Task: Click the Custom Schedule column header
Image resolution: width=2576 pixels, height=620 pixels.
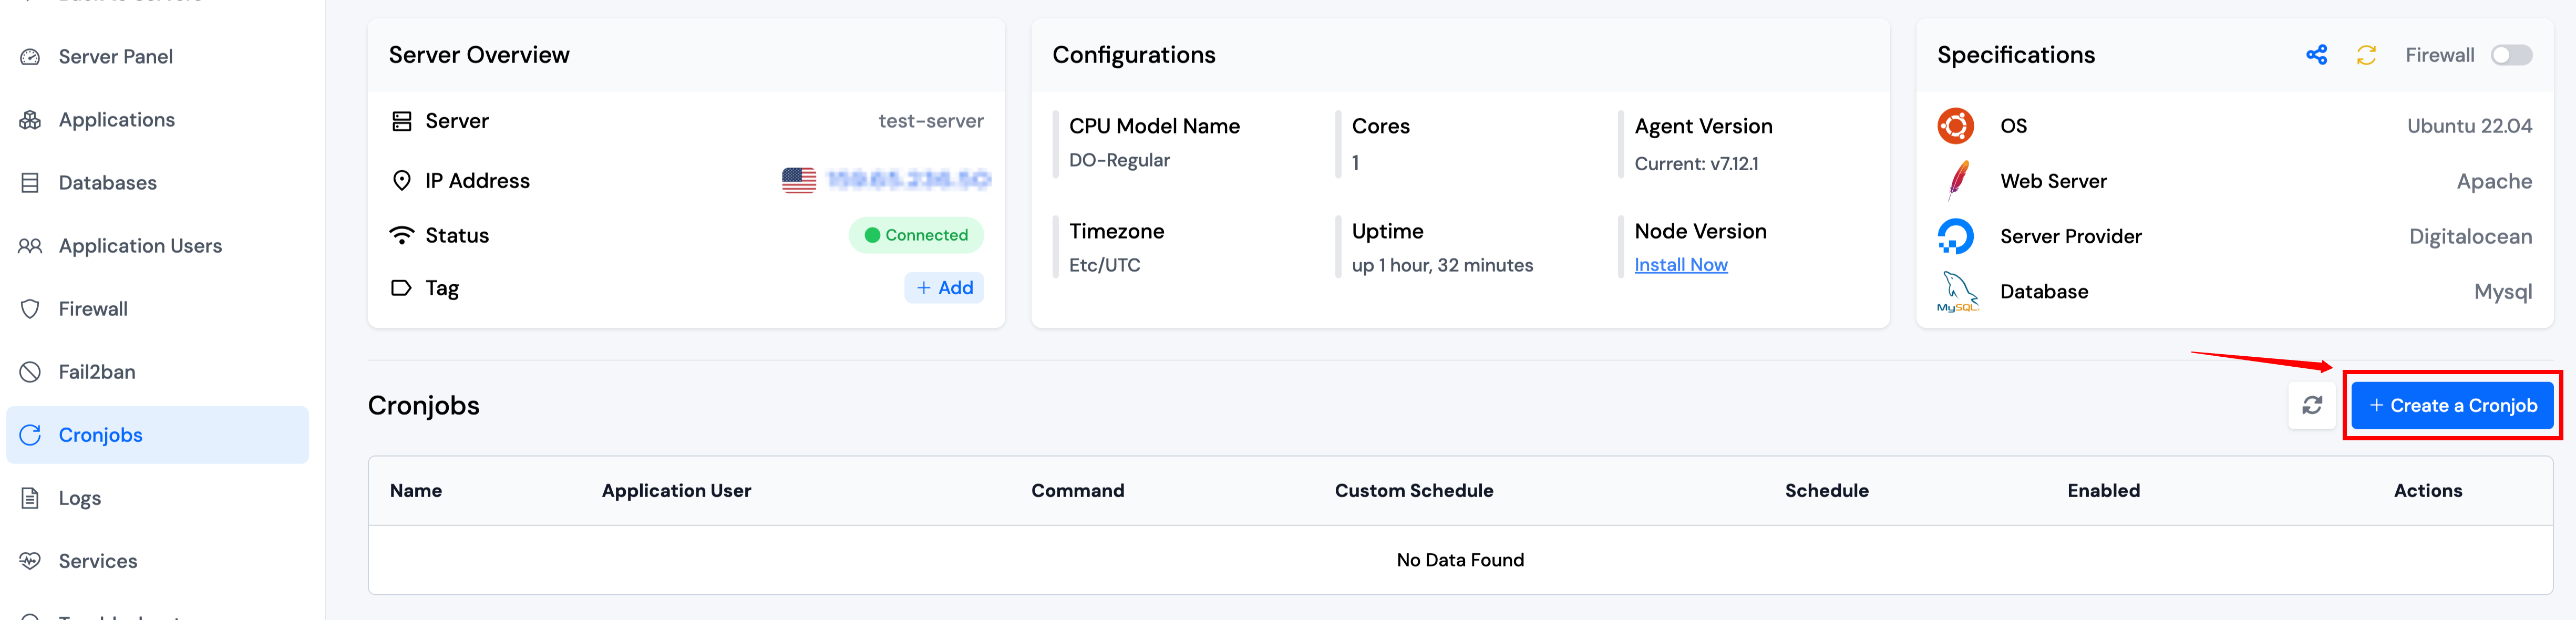Action: click(1413, 491)
